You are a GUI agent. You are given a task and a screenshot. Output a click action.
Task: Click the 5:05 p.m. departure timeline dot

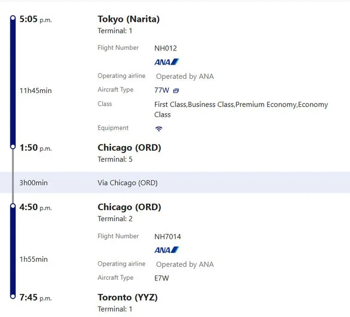pos(13,19)
